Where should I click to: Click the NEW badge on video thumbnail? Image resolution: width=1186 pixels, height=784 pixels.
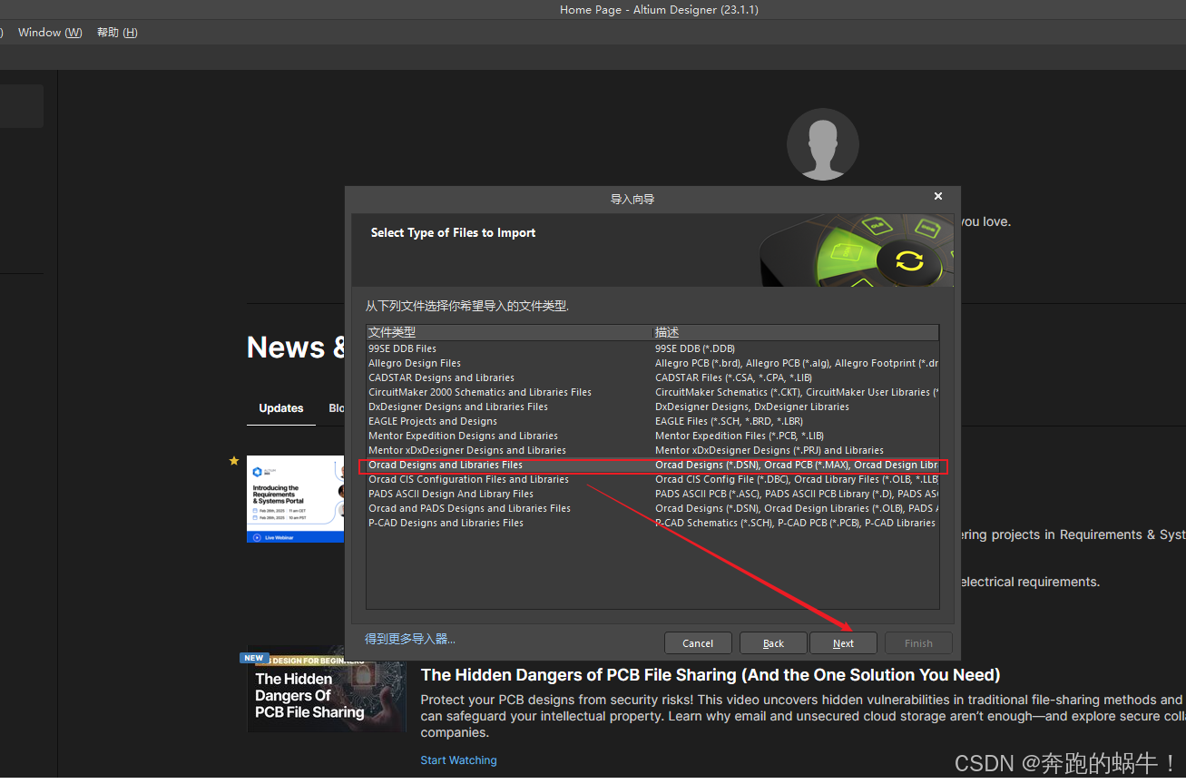point(254,658)
